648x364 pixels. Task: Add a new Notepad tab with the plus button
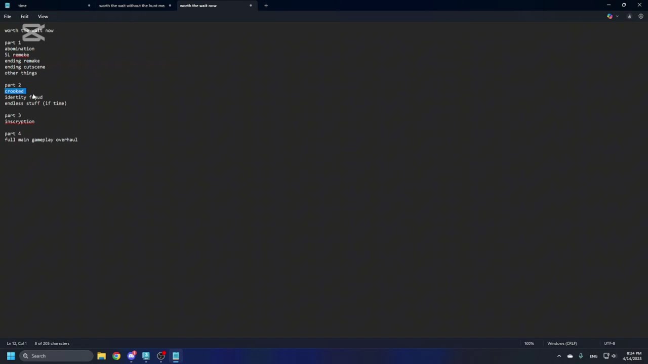[266, 6]
